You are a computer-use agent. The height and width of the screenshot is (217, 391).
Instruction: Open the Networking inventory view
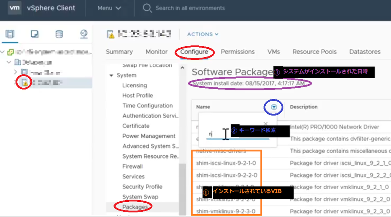click(x=84, y=34)
